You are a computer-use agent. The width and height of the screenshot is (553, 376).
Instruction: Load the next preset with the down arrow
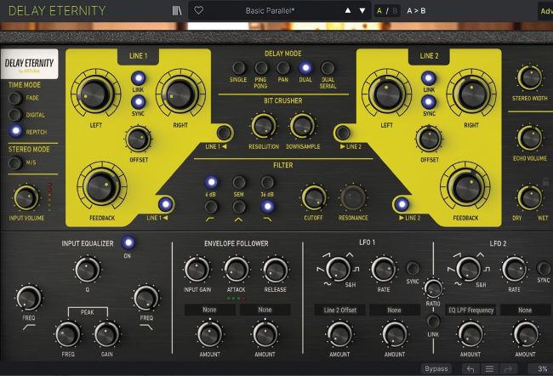362,10
